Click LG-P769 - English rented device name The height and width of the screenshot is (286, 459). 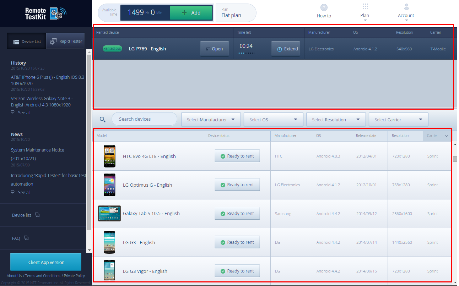(x=147, y=49)
